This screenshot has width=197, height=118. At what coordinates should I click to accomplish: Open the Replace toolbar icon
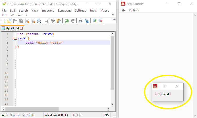(87, 21)
